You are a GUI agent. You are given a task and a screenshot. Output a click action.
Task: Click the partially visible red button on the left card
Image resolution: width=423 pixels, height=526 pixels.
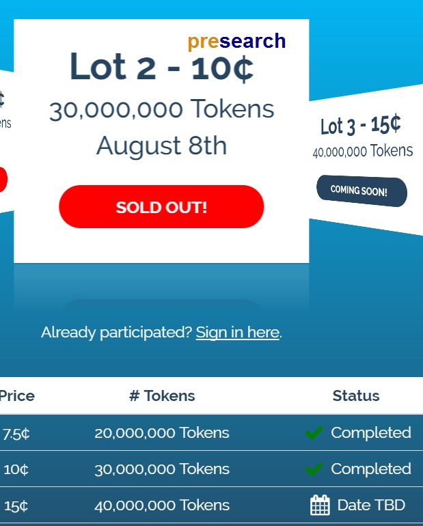pyautogui.click(x=3, y=180)
